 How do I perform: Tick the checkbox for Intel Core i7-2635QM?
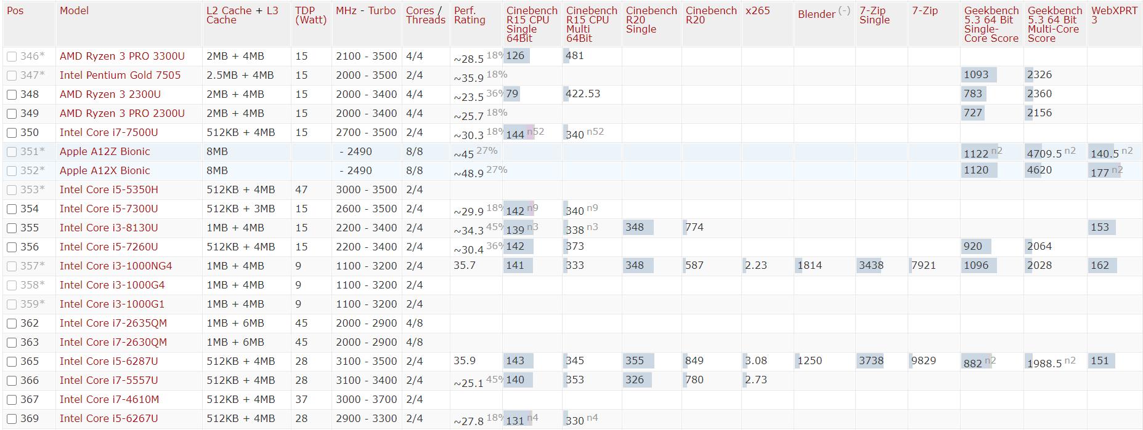click(x=12, y=324)
